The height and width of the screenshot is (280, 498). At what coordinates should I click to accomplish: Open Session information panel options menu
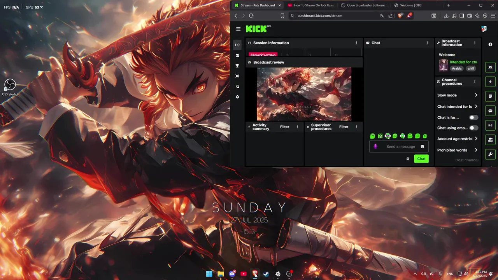(356, 43)
